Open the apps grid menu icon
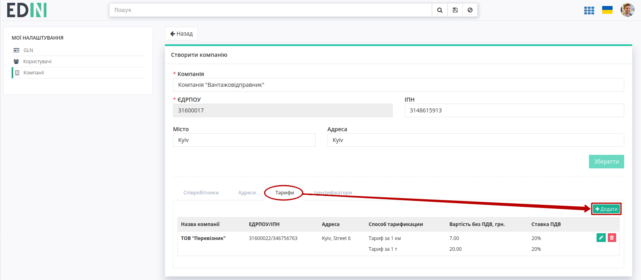 [x=589, y=10]
